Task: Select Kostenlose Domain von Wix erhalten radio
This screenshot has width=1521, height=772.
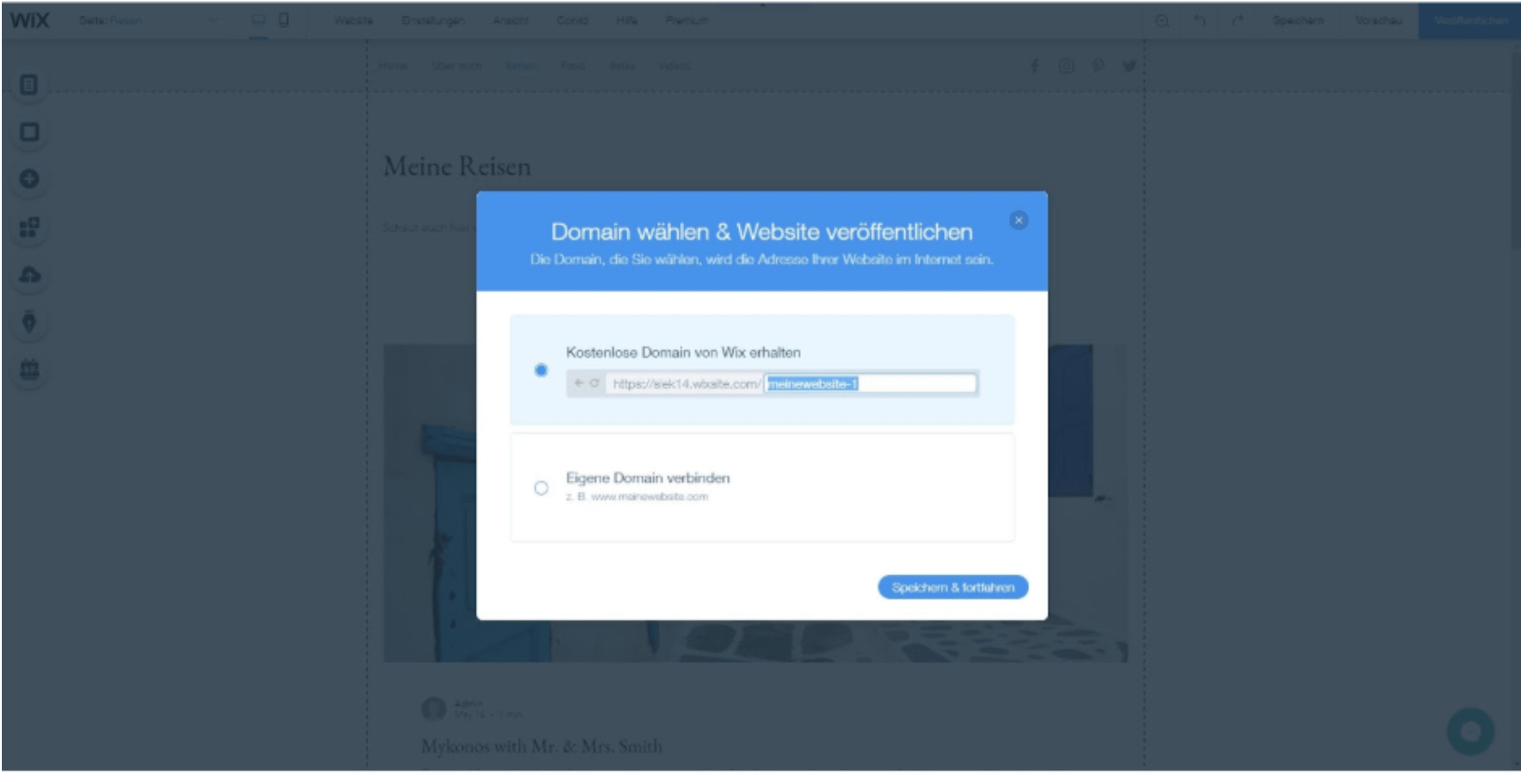Action: coord(541,370)
